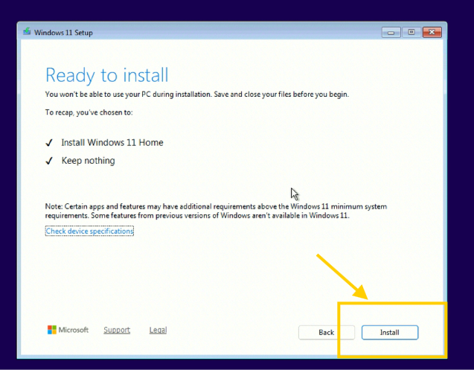Click the 'Windows 11 Setup' window title

[63, 32]
